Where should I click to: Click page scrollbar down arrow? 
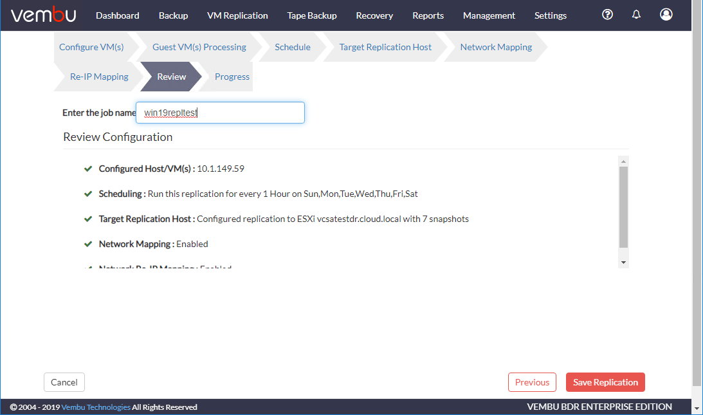[697, 409]
